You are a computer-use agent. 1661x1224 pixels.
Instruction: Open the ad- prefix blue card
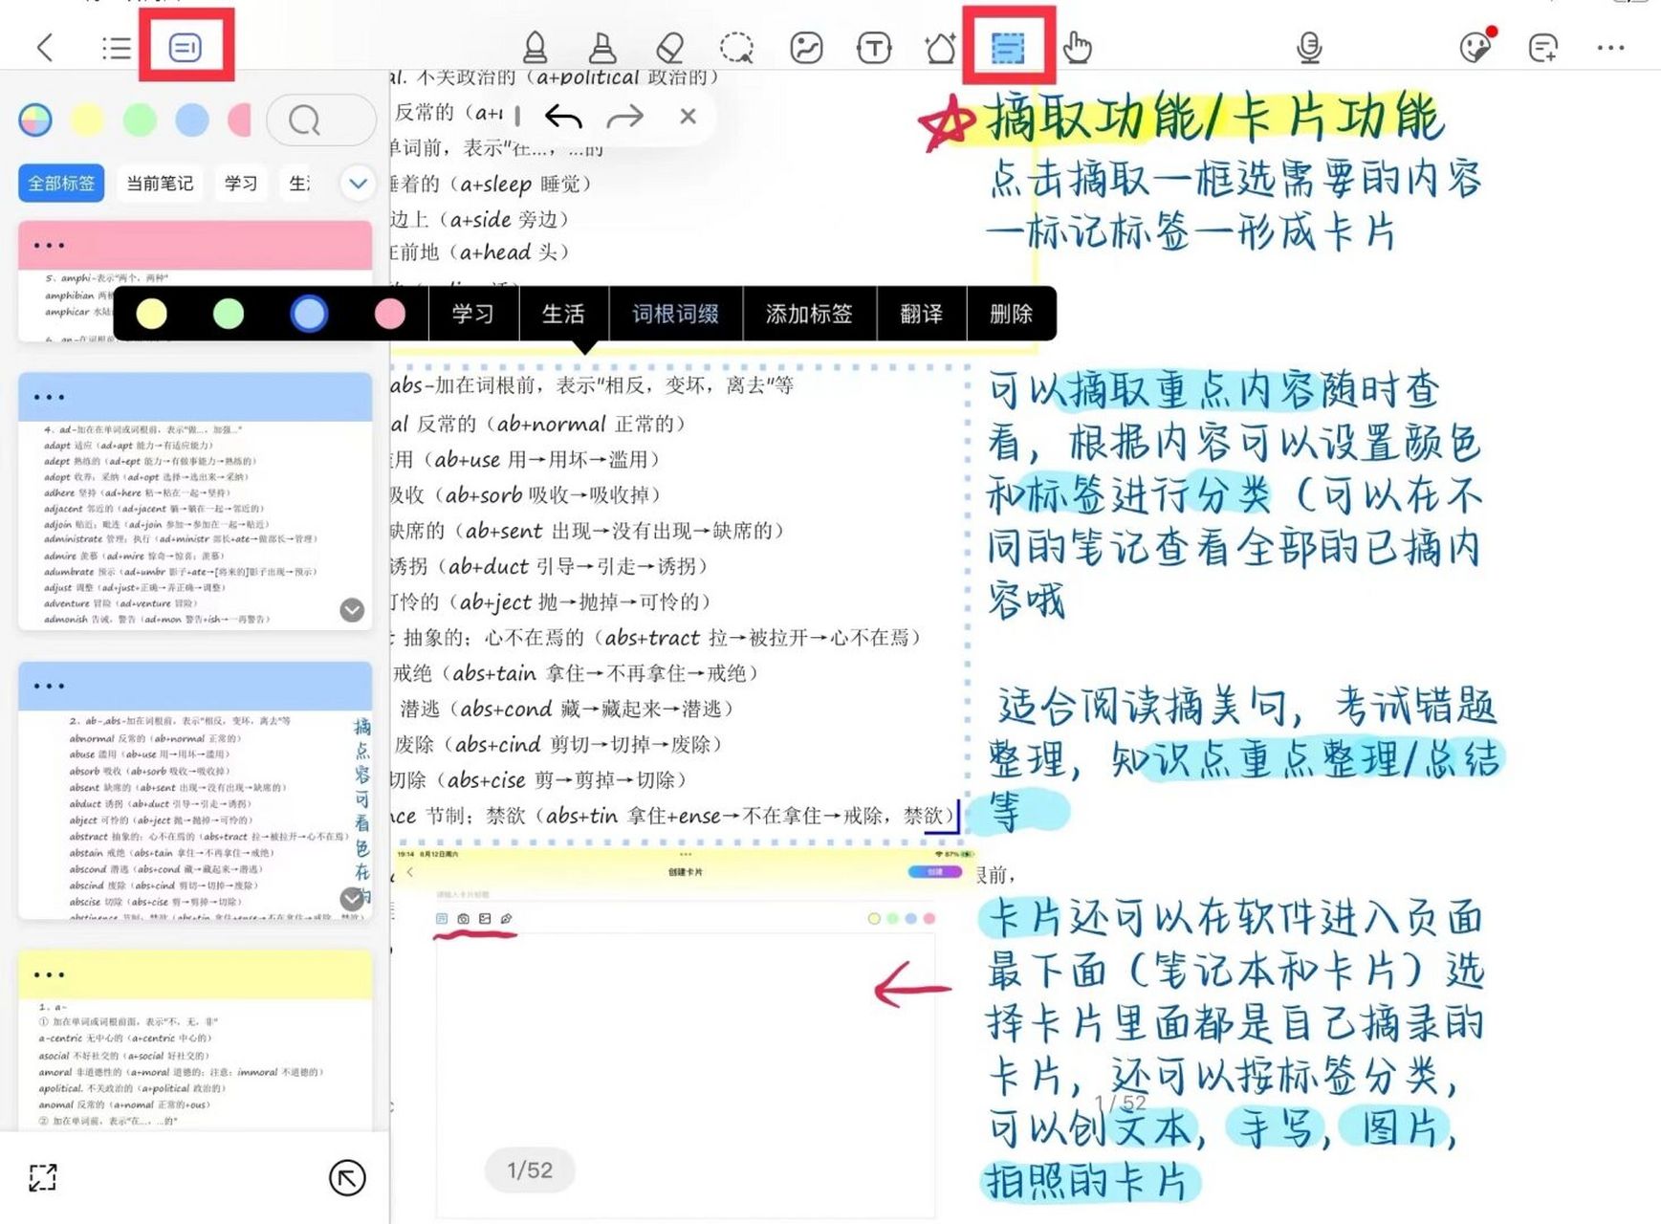coord(195,501)
